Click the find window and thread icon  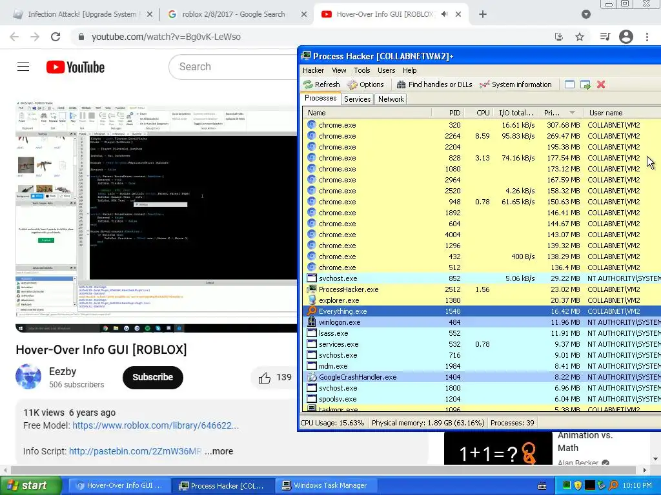click(x=585, y=84)
